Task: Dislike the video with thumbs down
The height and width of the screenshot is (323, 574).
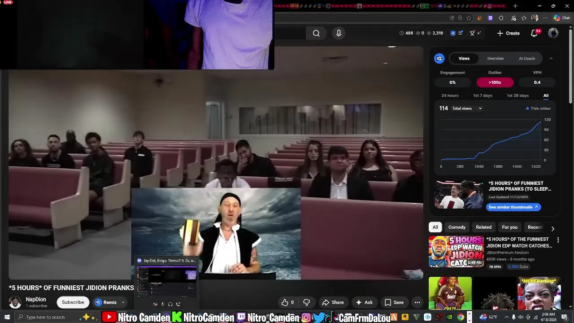Action: click(307, 302)
